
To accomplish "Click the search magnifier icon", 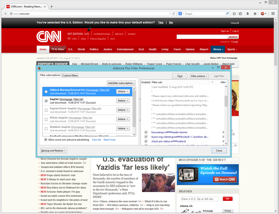I will point(227,14).
